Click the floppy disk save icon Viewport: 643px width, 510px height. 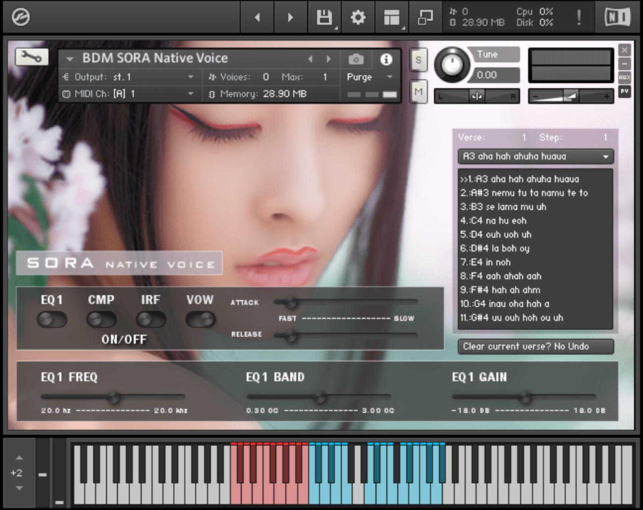coord(324,17)
